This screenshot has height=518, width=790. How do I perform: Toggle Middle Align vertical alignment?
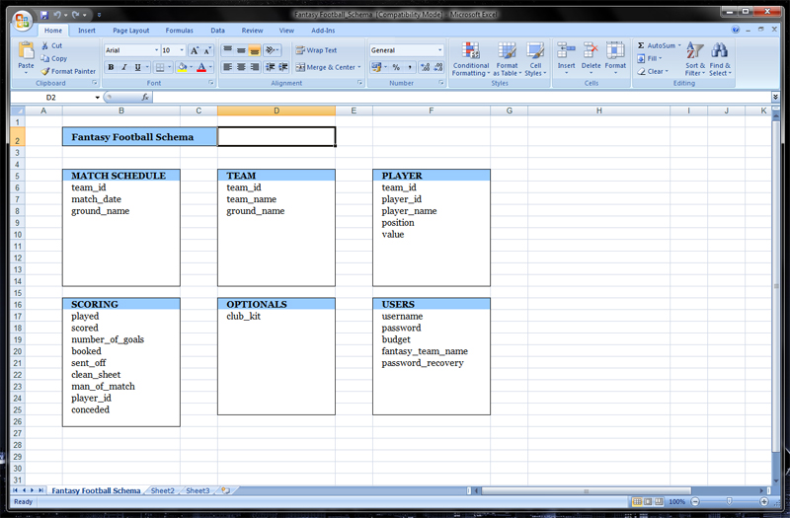click(241, 50)
